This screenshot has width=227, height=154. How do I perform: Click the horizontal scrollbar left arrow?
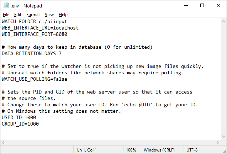coord(3,142)
